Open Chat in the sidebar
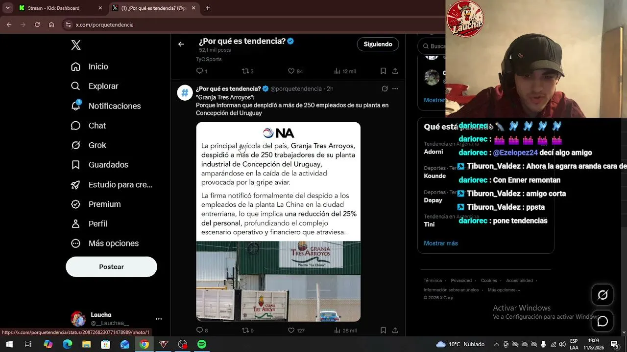The height and width of the screenshot is (352, 627). point(88,126)
